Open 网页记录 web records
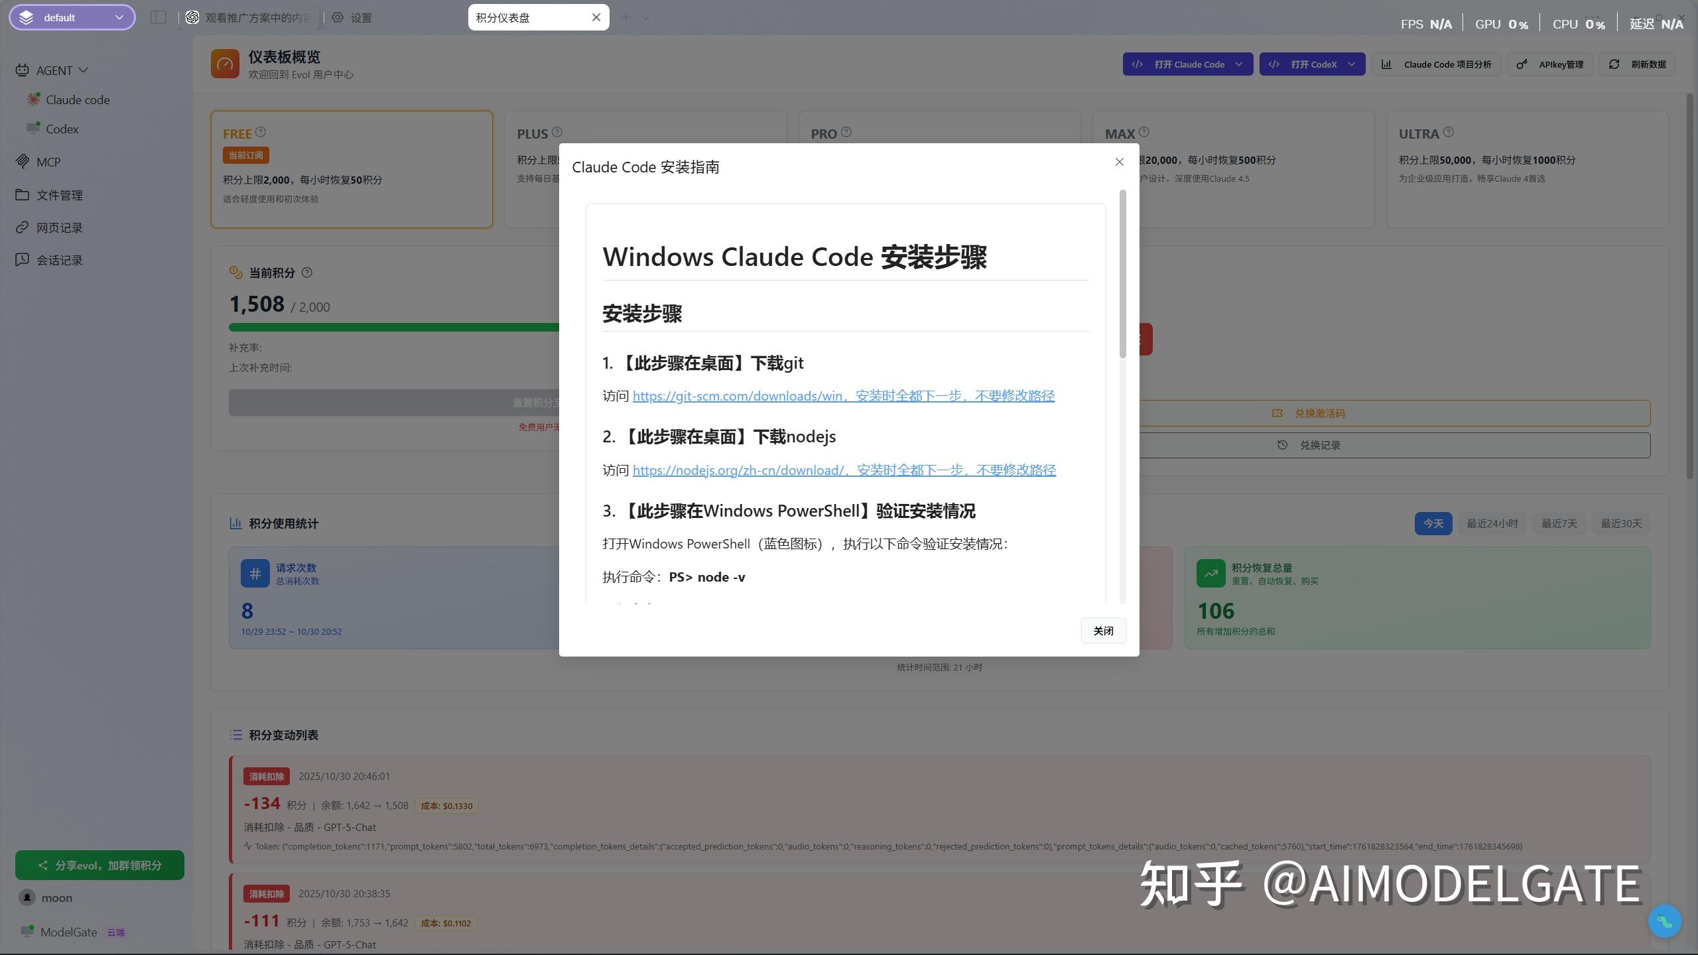 (x=59, y=227)
